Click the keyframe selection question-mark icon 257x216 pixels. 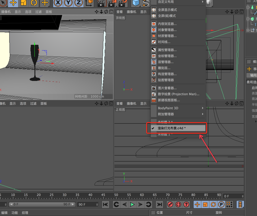point(186,205)
